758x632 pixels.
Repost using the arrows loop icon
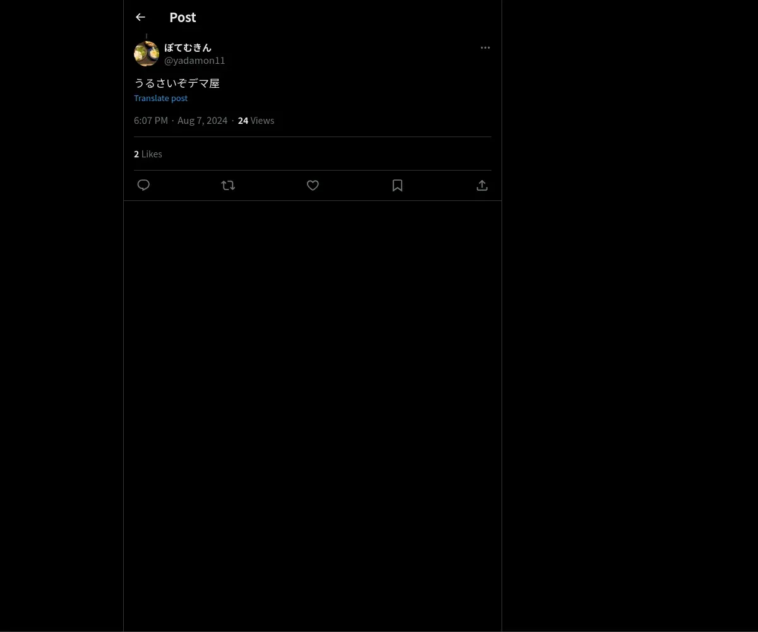(228, 185)
